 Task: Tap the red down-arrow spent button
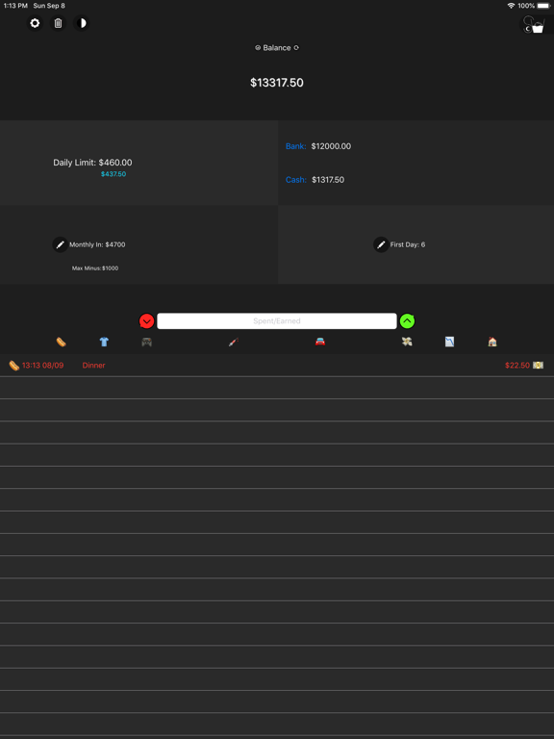click(x=146, y=321)
